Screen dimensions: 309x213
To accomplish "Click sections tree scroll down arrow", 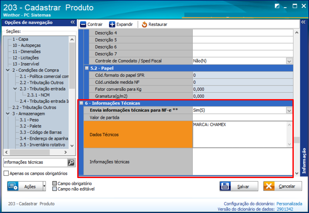I will (x=72, y=146).
